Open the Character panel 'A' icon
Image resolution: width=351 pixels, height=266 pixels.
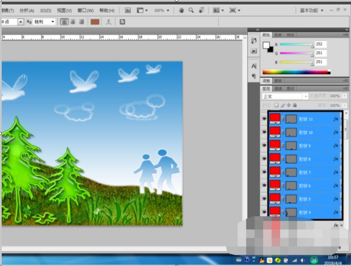click(x=254, y=65)
